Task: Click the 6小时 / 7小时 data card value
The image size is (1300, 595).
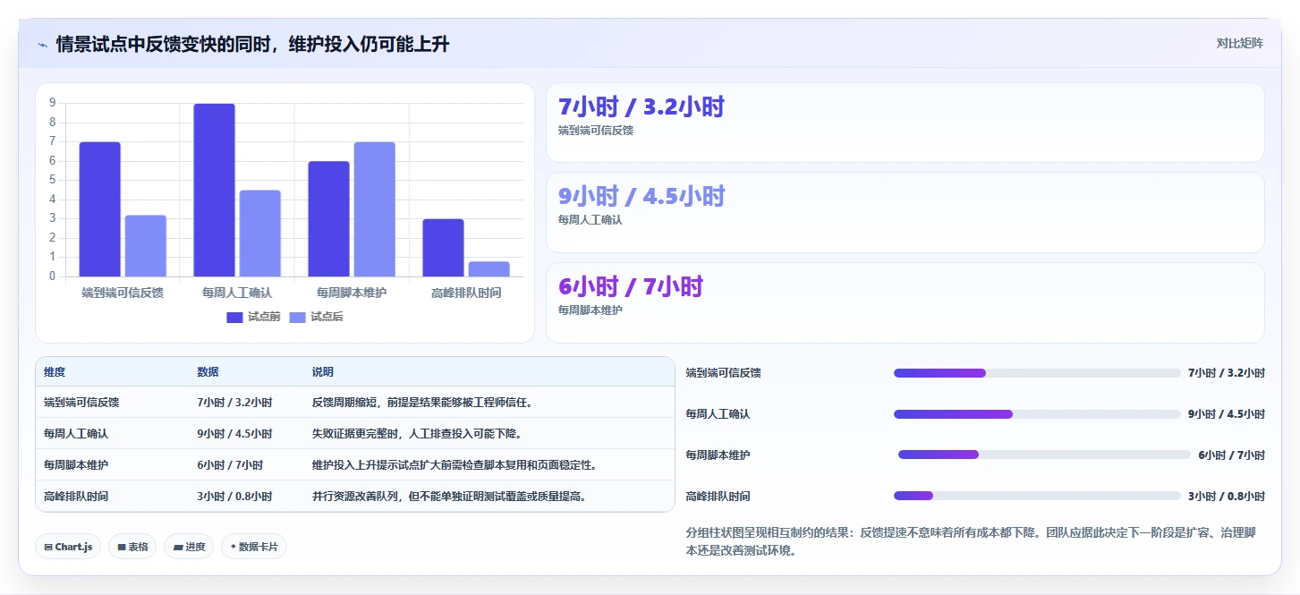Action: point(631,287)
